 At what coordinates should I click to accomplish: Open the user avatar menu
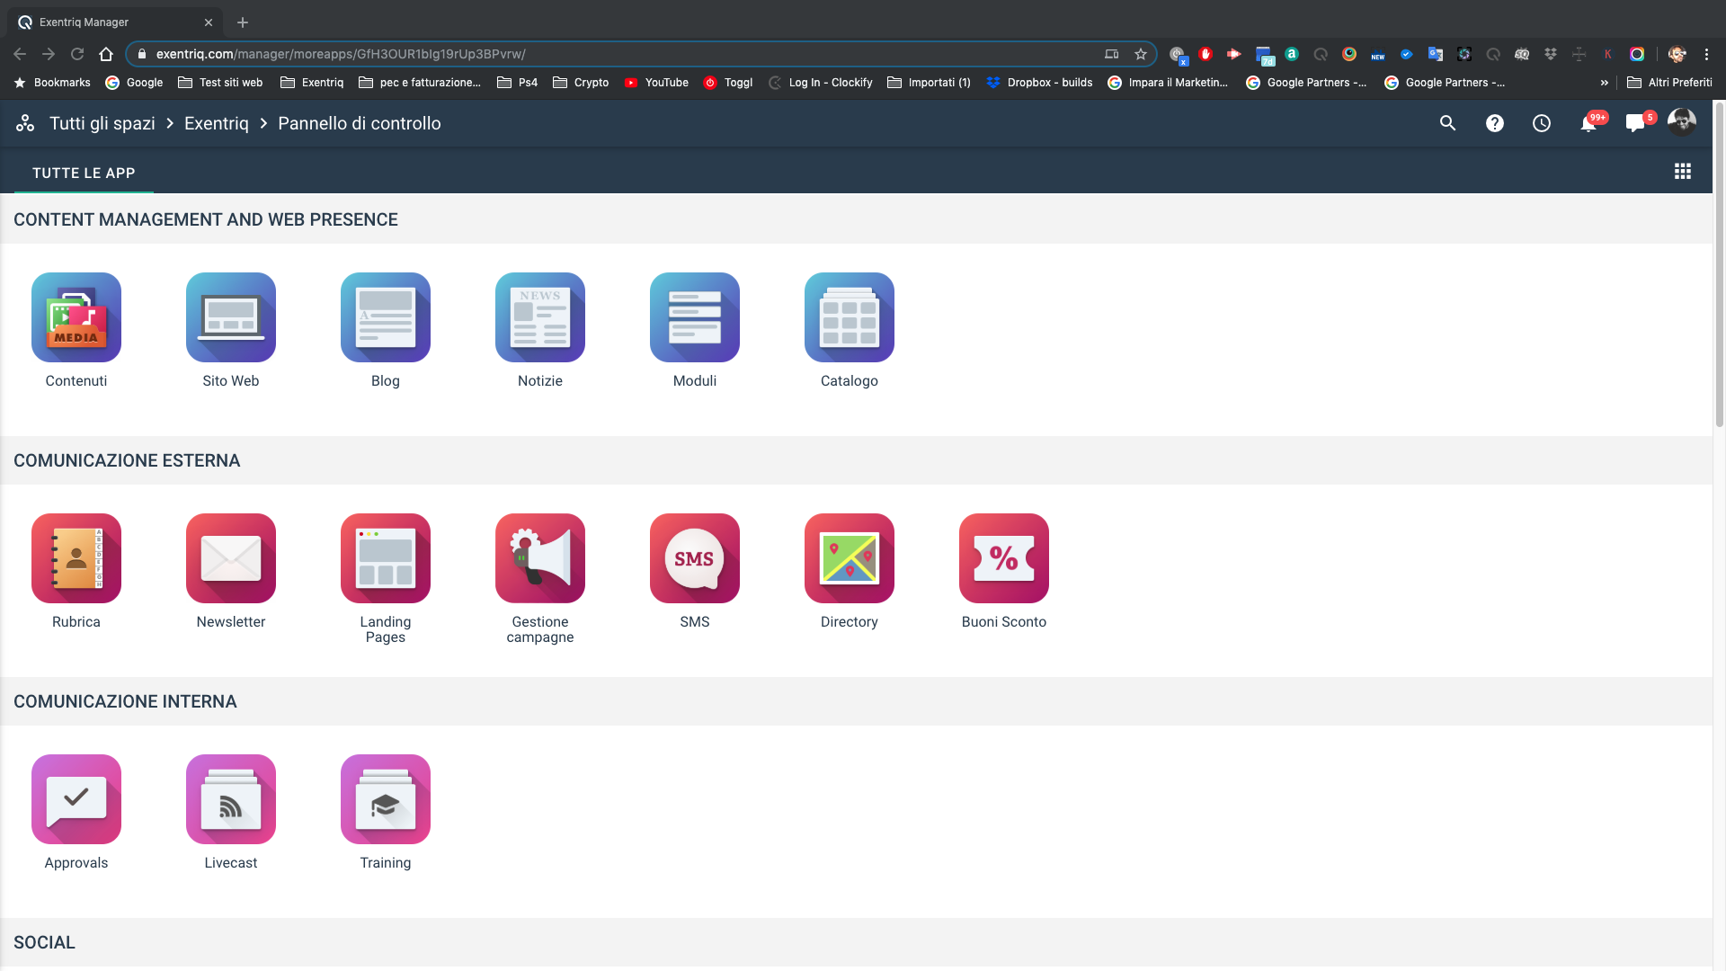1682,122
